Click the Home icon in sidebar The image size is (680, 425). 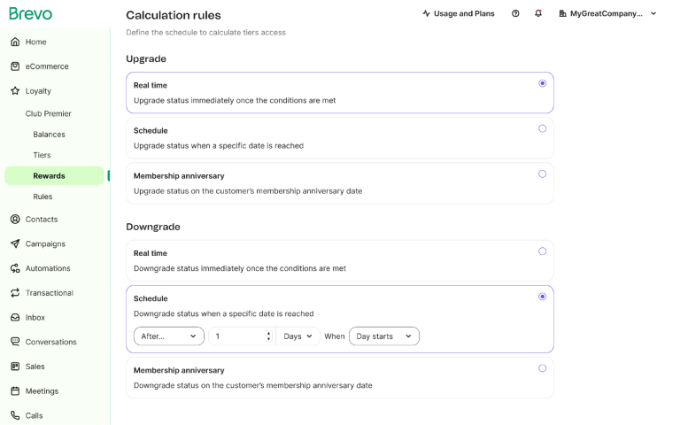(15, 42)
